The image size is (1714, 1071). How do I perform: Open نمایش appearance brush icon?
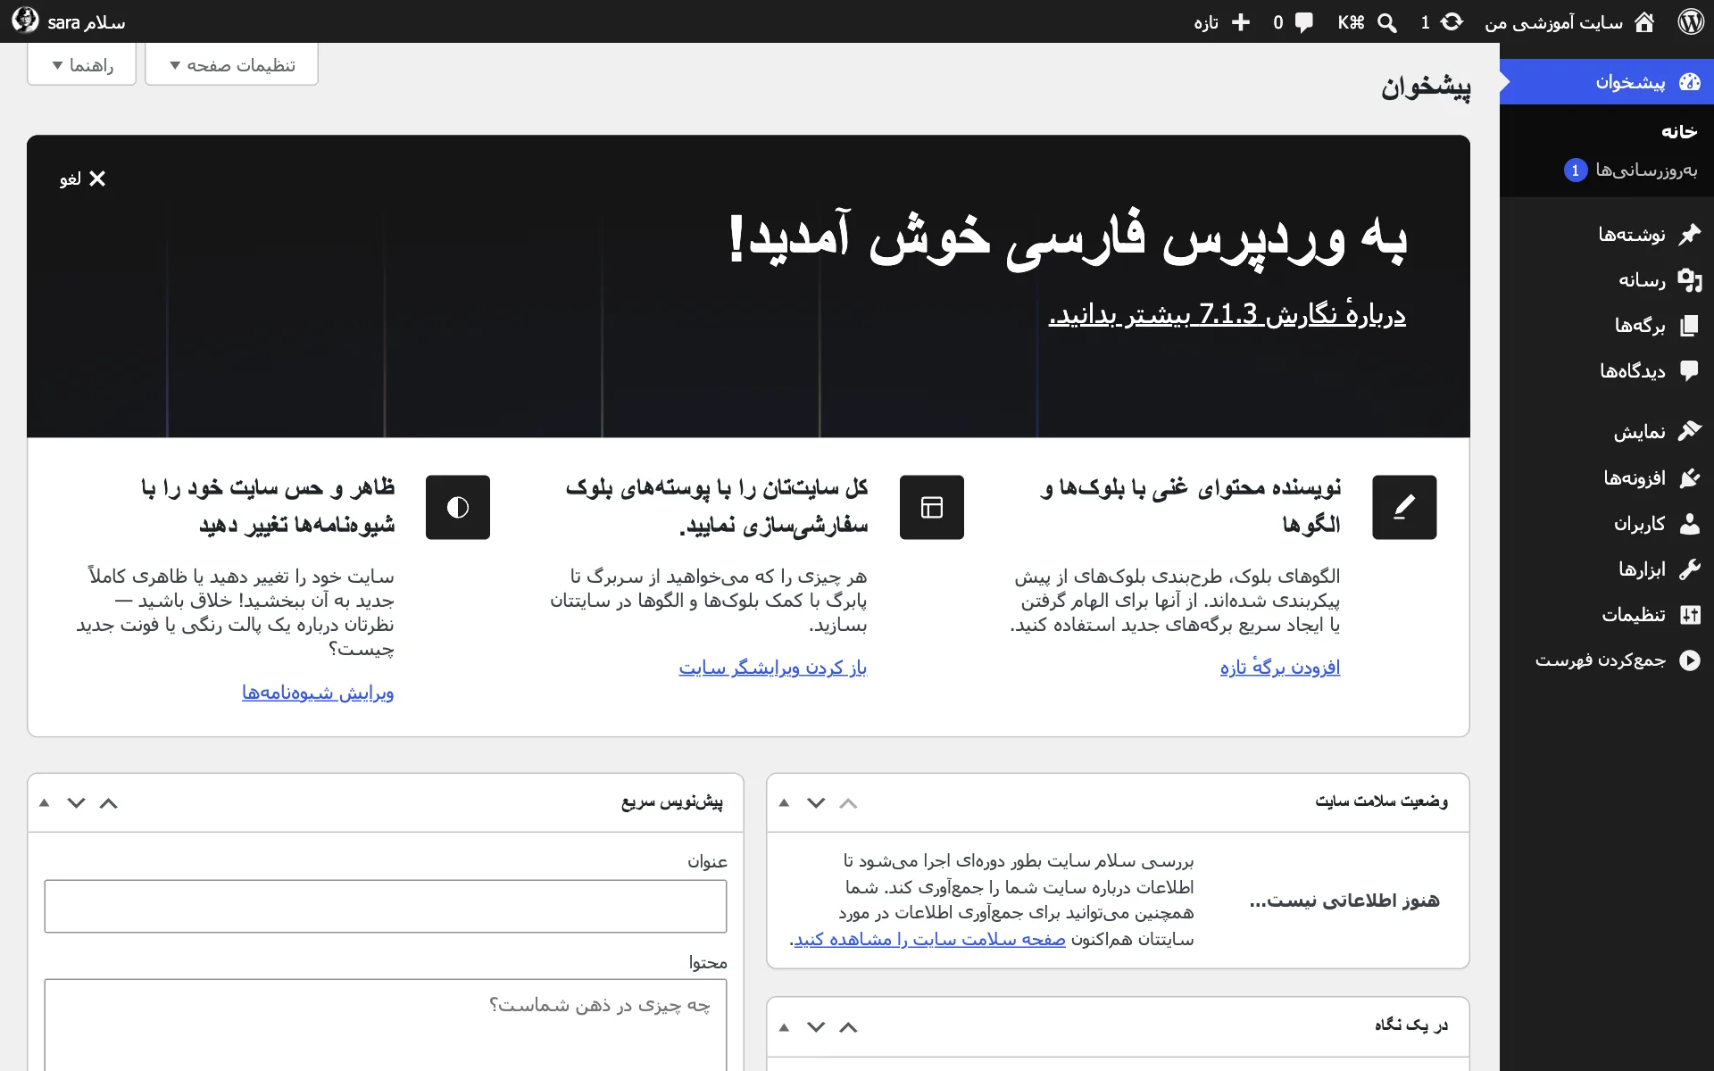[x=1690, y=432]
